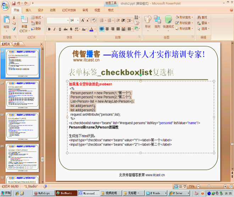Select the Format Painter brush icon

click(x=14, y=29)
